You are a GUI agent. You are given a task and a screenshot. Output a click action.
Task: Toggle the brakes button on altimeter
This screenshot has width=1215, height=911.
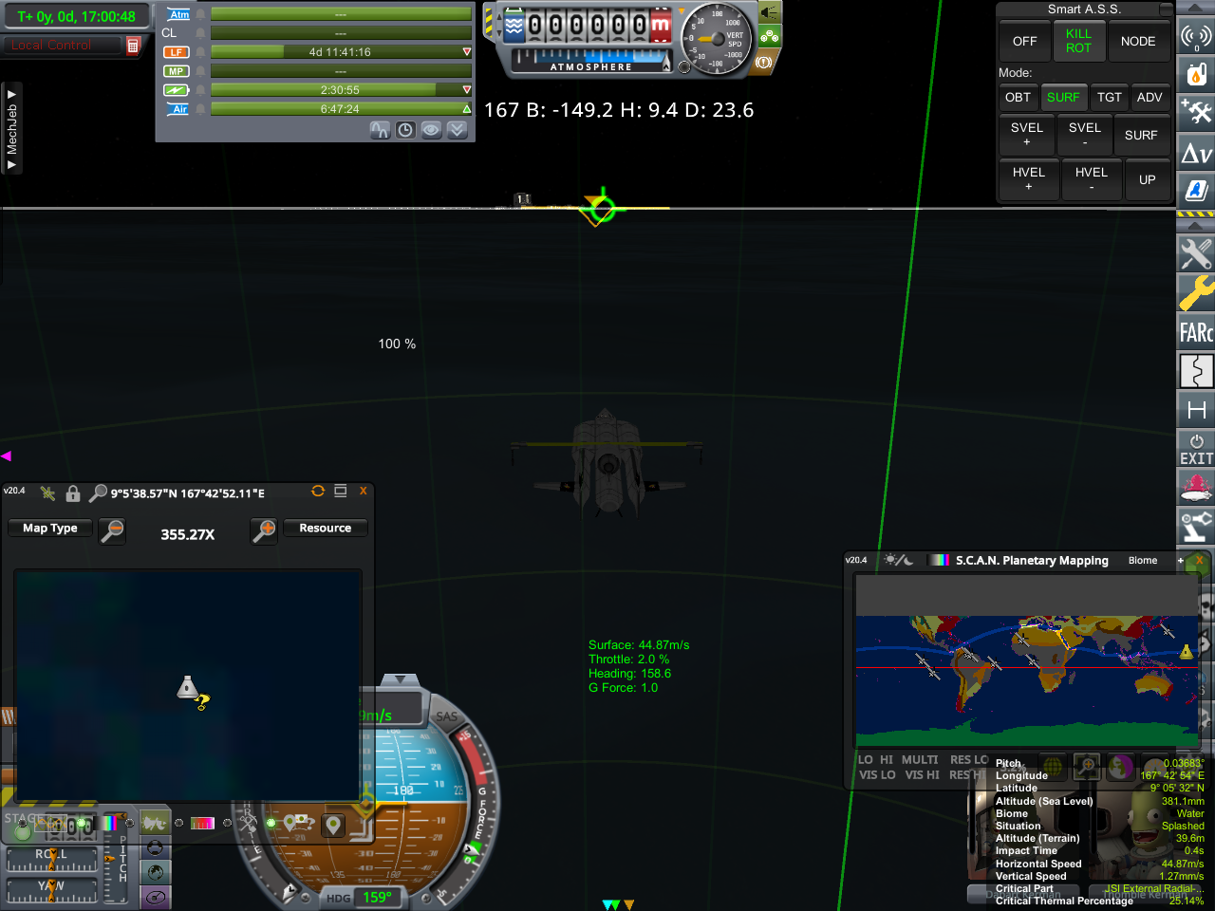(x=764, y=63)
